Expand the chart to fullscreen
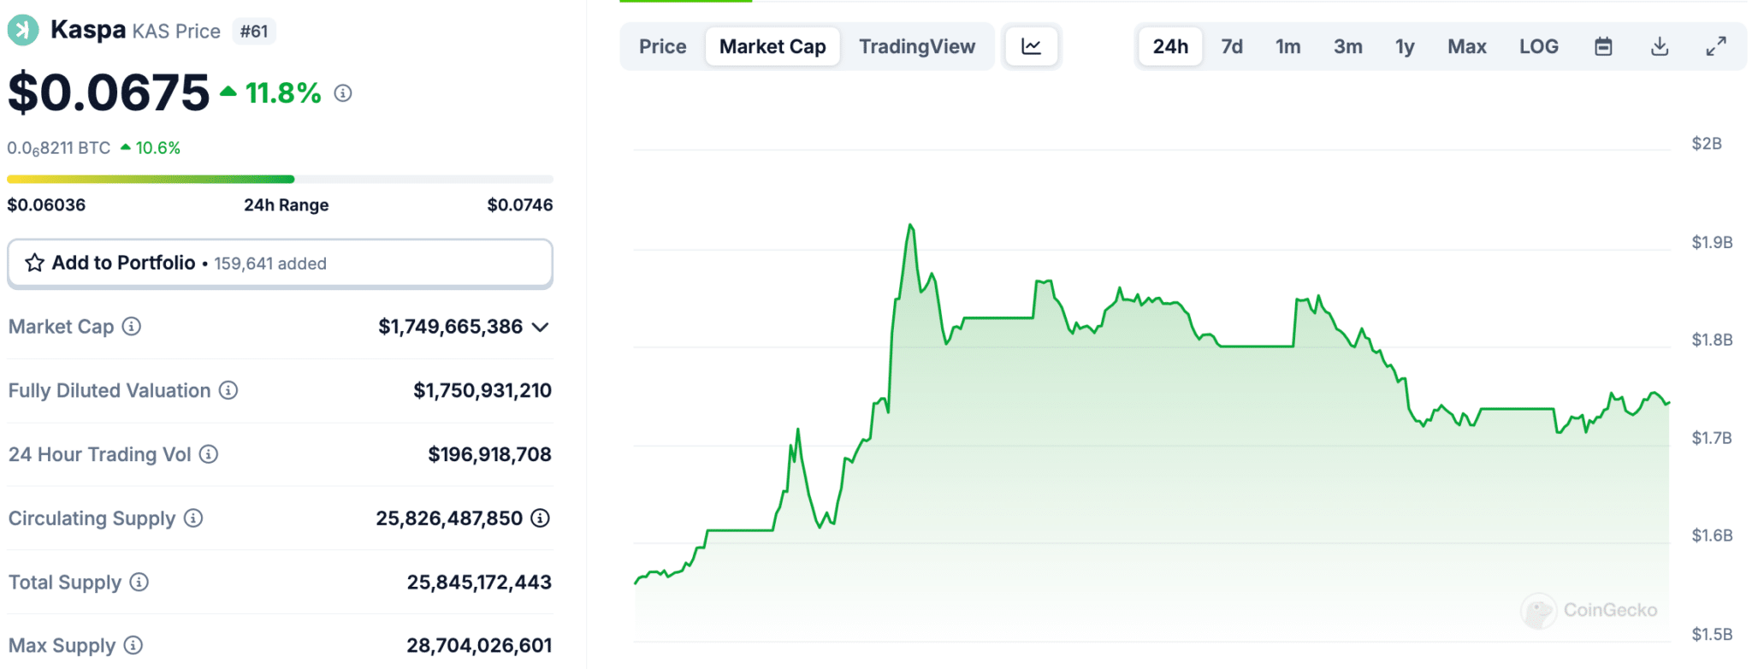The image size is (1752, 669). click(1715, 46)
